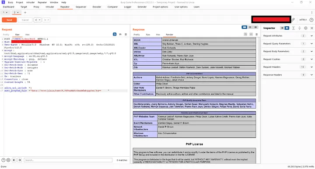Screen dimensions: 315x169
Task: Switch to the Extender tab
Action: (x=142, y=7)
